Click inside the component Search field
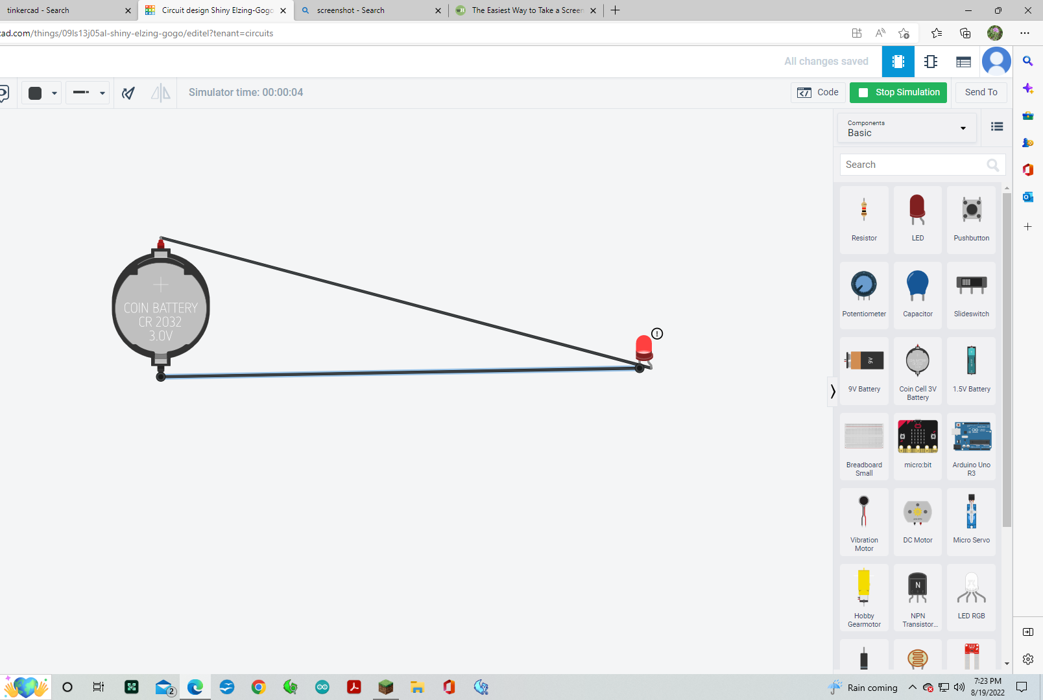The image size is (1043, 700). click(x=915, y=164)
